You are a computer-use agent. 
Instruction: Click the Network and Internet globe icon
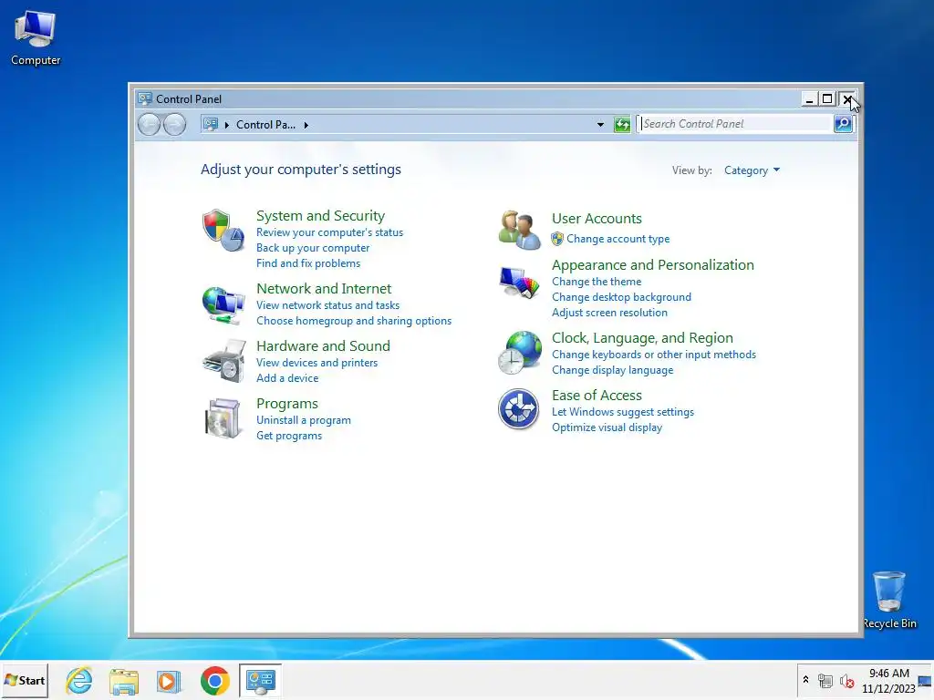(223, 305)
